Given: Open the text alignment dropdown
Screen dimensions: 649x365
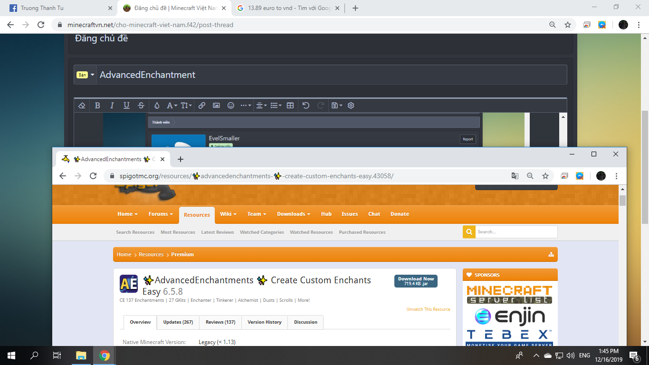Looking at the screenshot, I should pyautogui.click(x=261, y=106).
